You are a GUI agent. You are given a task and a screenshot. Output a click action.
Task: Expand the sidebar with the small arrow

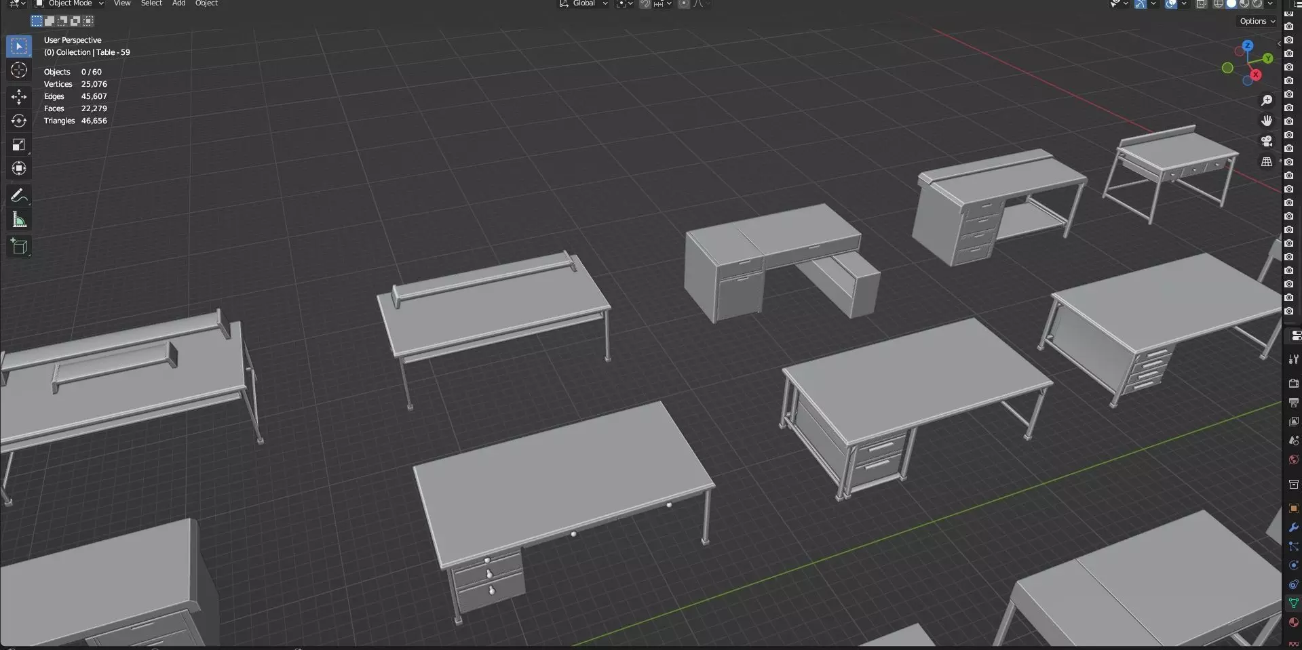[1279, 44]
